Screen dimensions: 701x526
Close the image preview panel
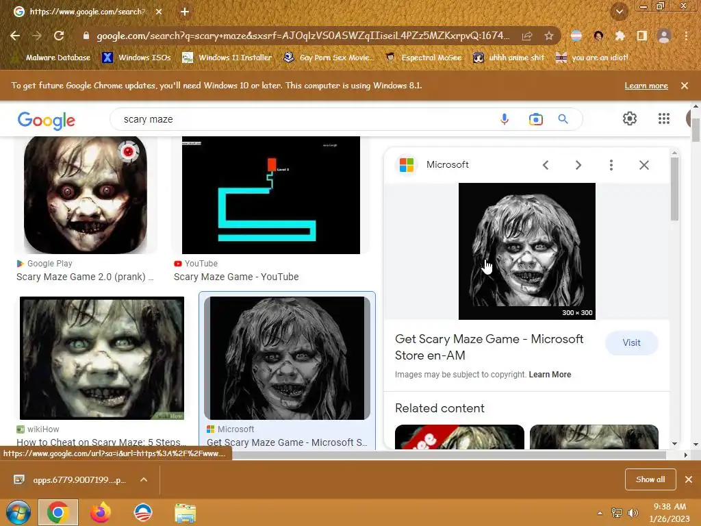tap(643, 165)
